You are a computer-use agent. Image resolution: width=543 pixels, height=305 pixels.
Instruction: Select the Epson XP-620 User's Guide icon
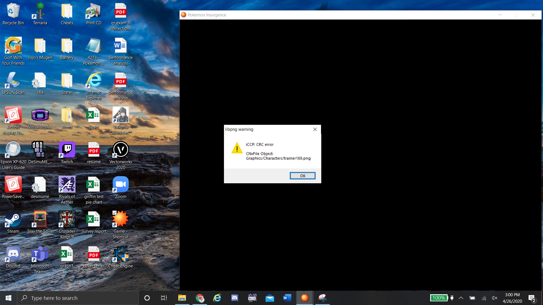point(13,155)
